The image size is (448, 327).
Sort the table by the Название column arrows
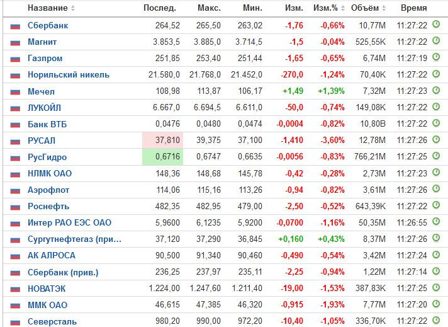(73, 8)
